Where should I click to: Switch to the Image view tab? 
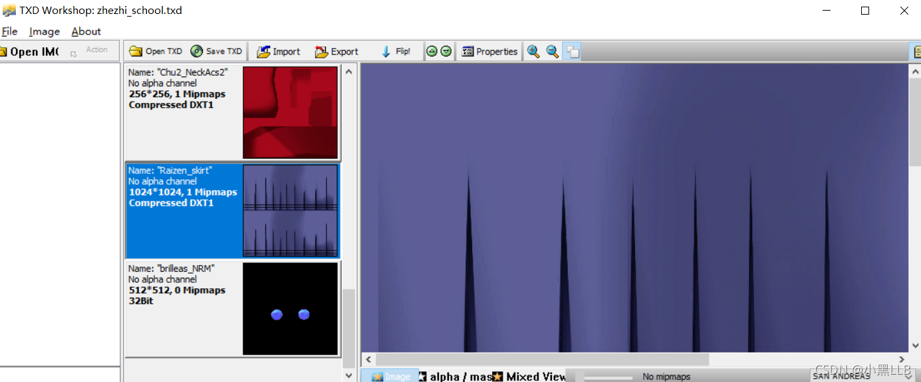point(391,377)
